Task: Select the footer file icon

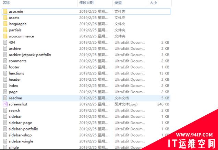Action: (5, 67)
